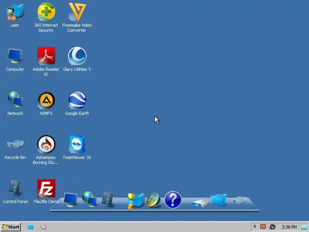Click the orange monitor tray icon
Image resolution: width=309 pixels, height=232 pixels.
(x=263, y=227)
